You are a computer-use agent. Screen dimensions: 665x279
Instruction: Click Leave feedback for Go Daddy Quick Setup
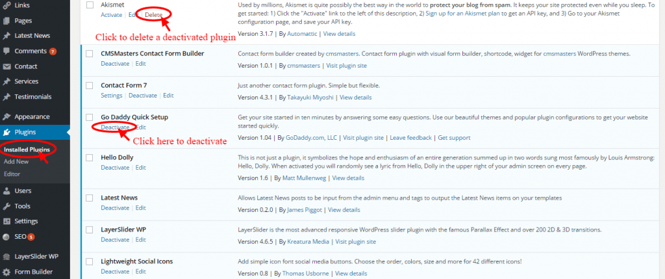(411, 138)
